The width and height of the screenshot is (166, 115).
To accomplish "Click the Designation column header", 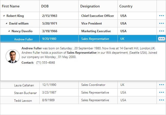I will click(90, 6).
